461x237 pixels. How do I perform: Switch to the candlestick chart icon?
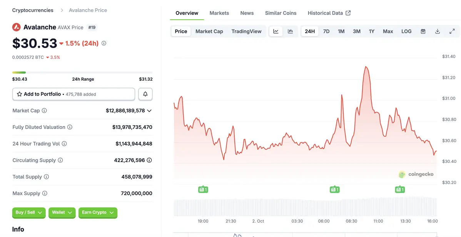click(x=291, y=31)
